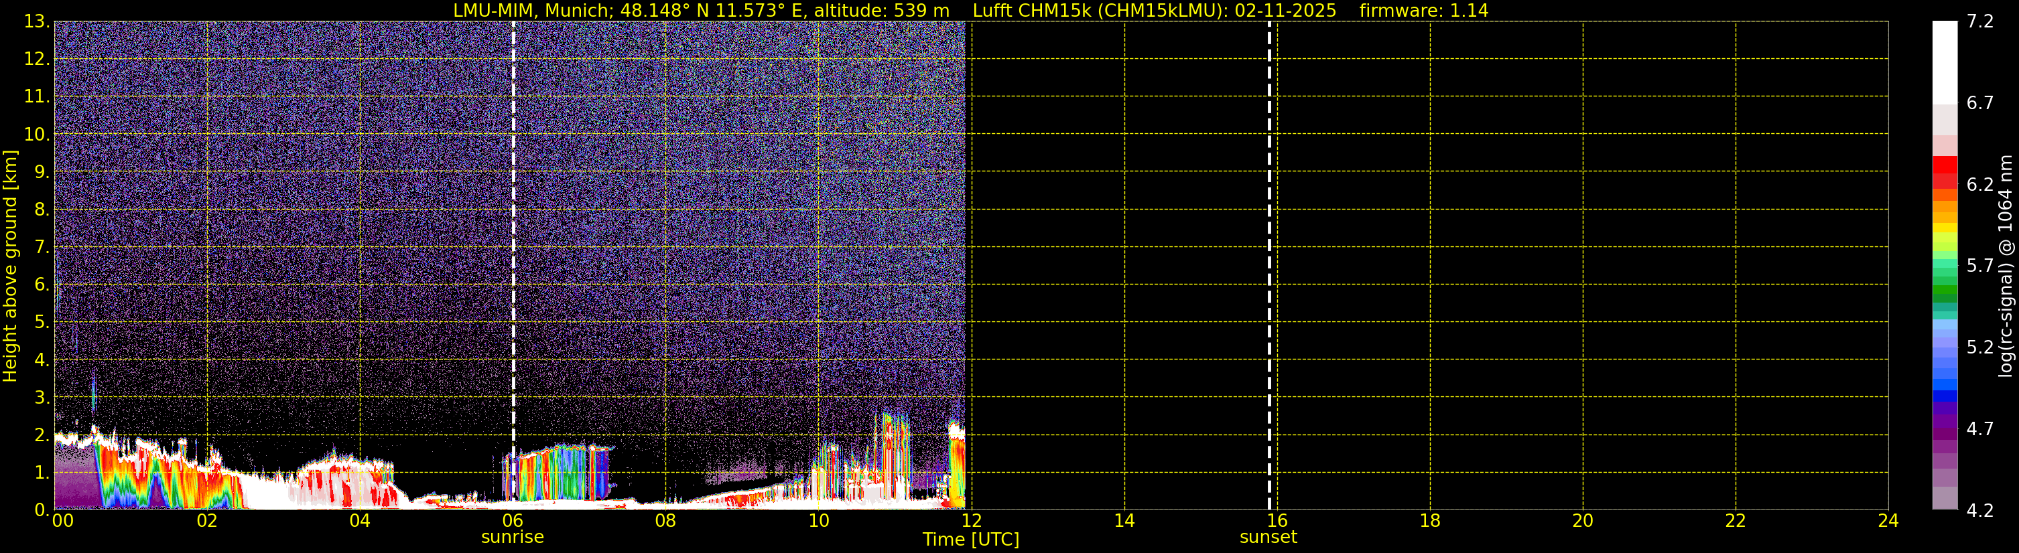This screenshot has width=2019, height=553.
Task: Select the 'sunrise' label below the time axis
Action: coord(513,538)
